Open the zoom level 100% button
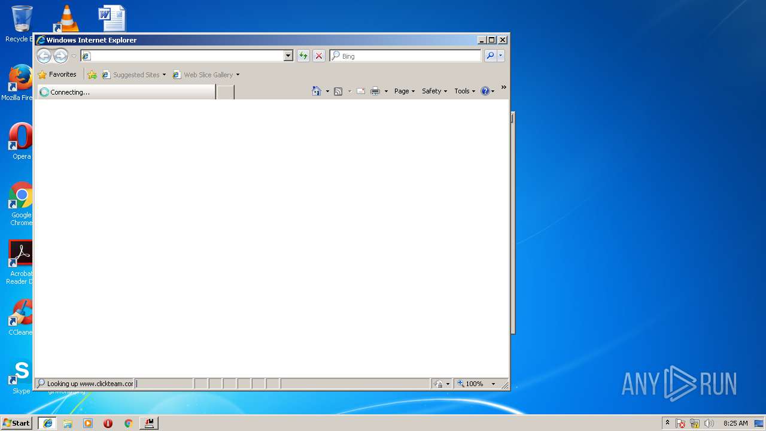This screenshot has height=431, width=766. pyautogui.click(x=472, y=384)
